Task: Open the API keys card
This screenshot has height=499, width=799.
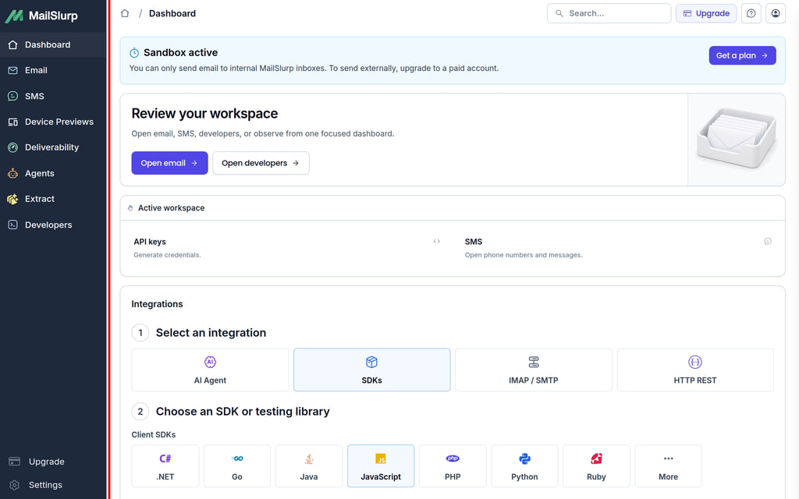Action: [x=287, y=248]
